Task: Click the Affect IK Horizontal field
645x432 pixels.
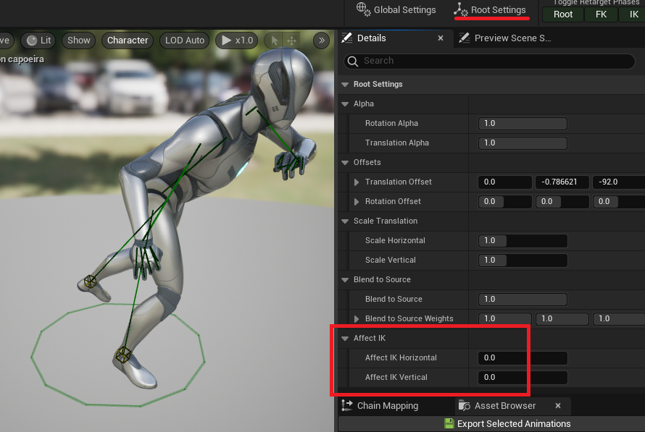Action: click(x=523, y=358)
